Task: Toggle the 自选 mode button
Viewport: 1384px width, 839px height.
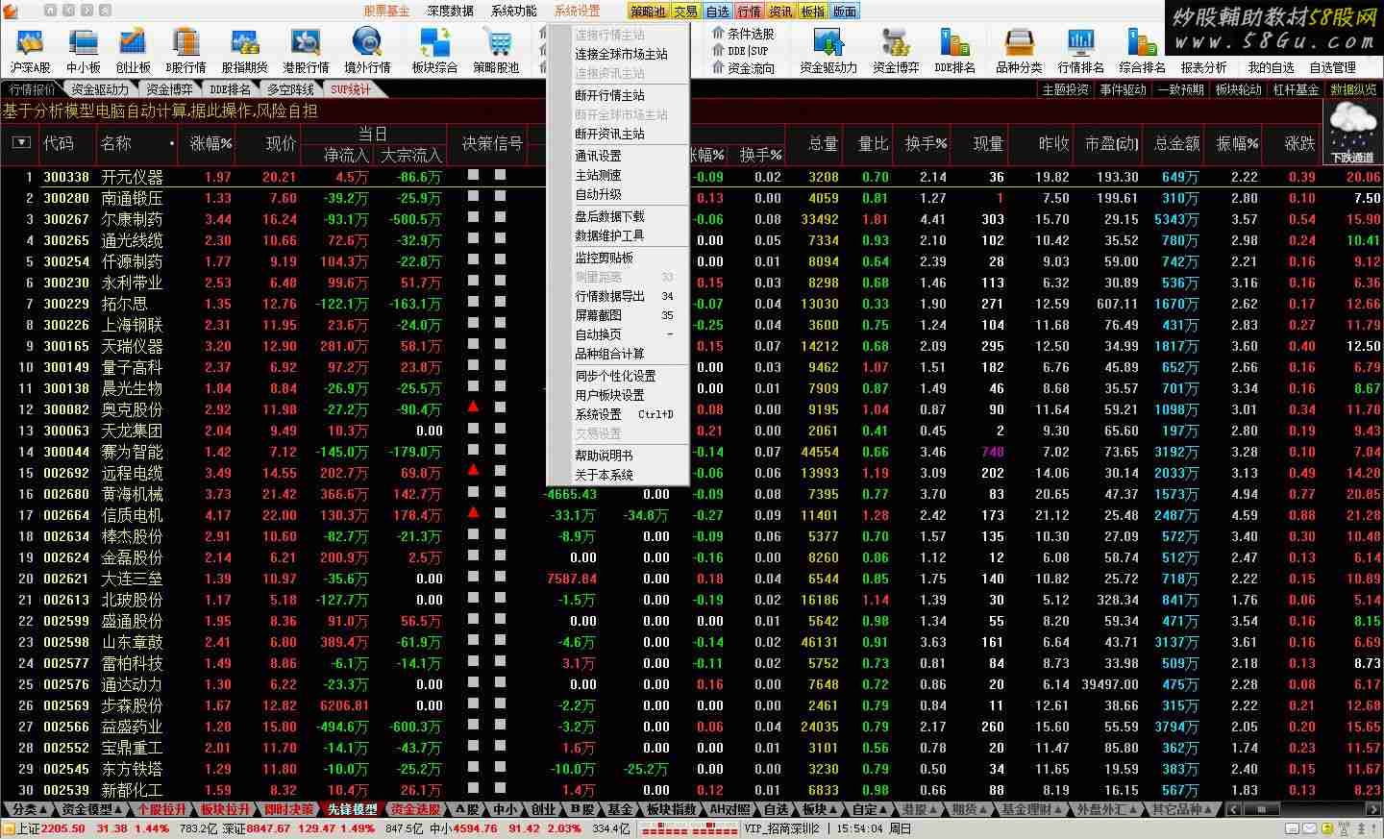Action: 717,12
